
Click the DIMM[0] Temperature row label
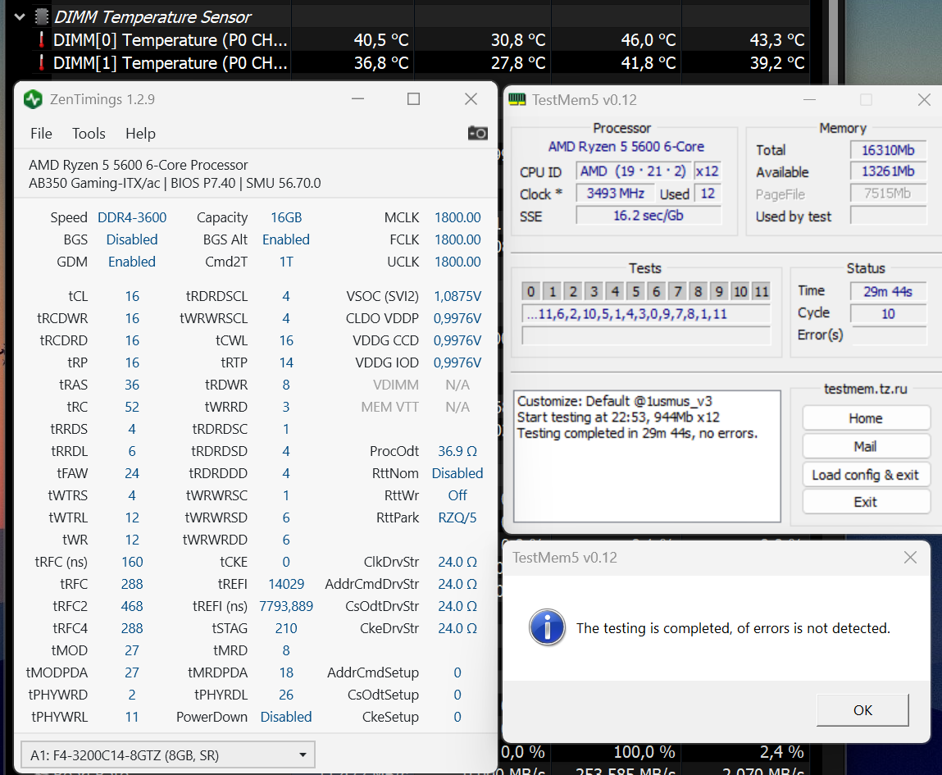[170, 40]
